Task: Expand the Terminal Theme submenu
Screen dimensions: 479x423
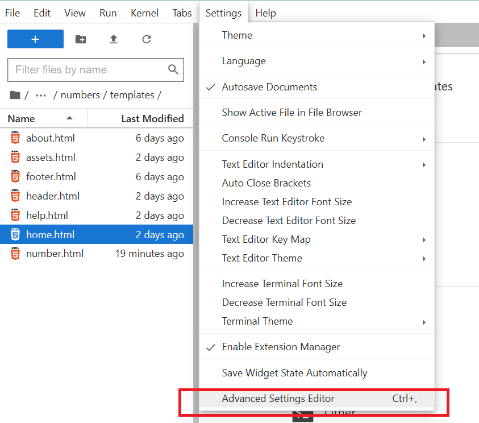Action: coord(317,321)
